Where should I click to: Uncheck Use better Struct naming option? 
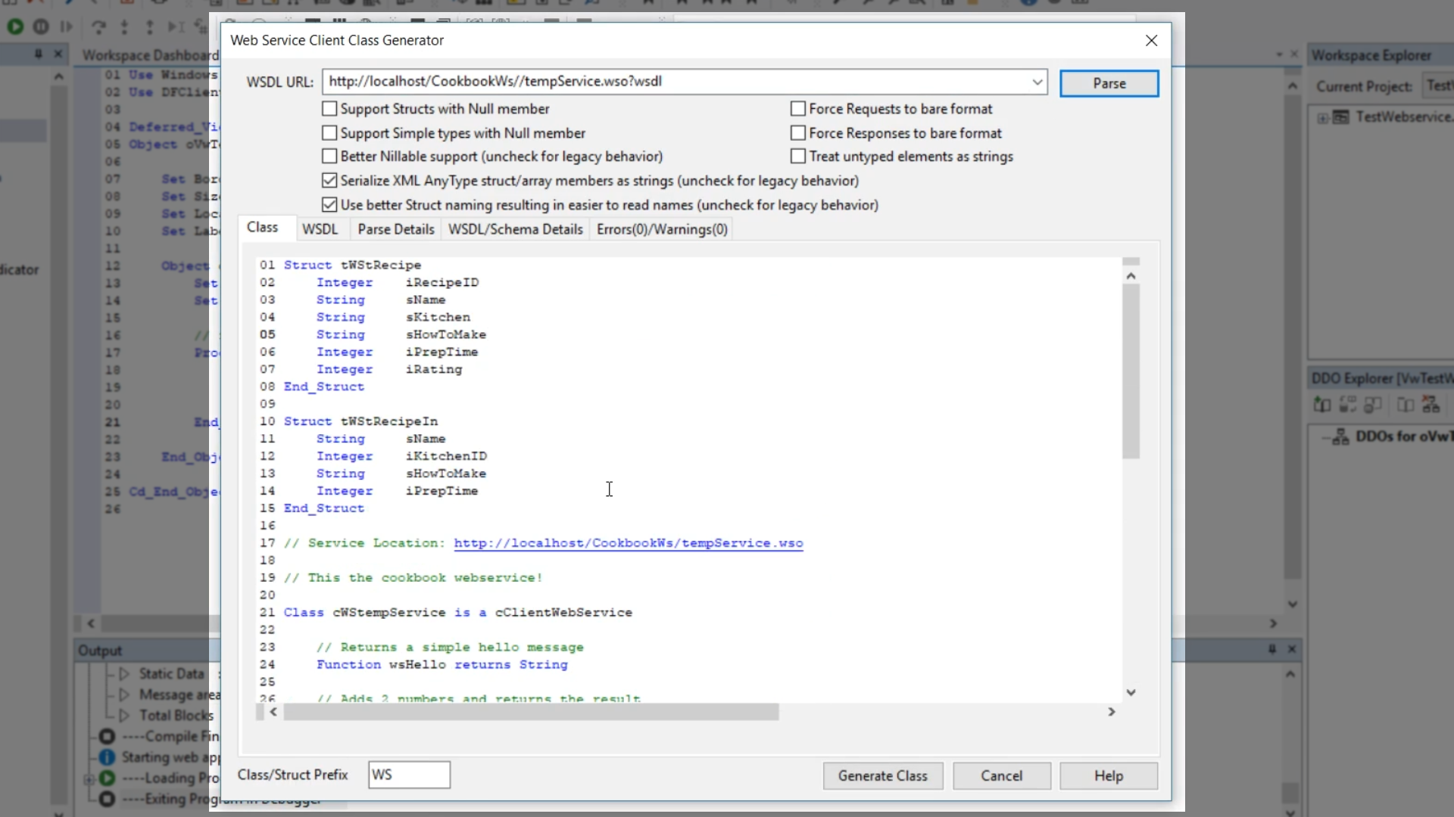click(x=329, y=205)
